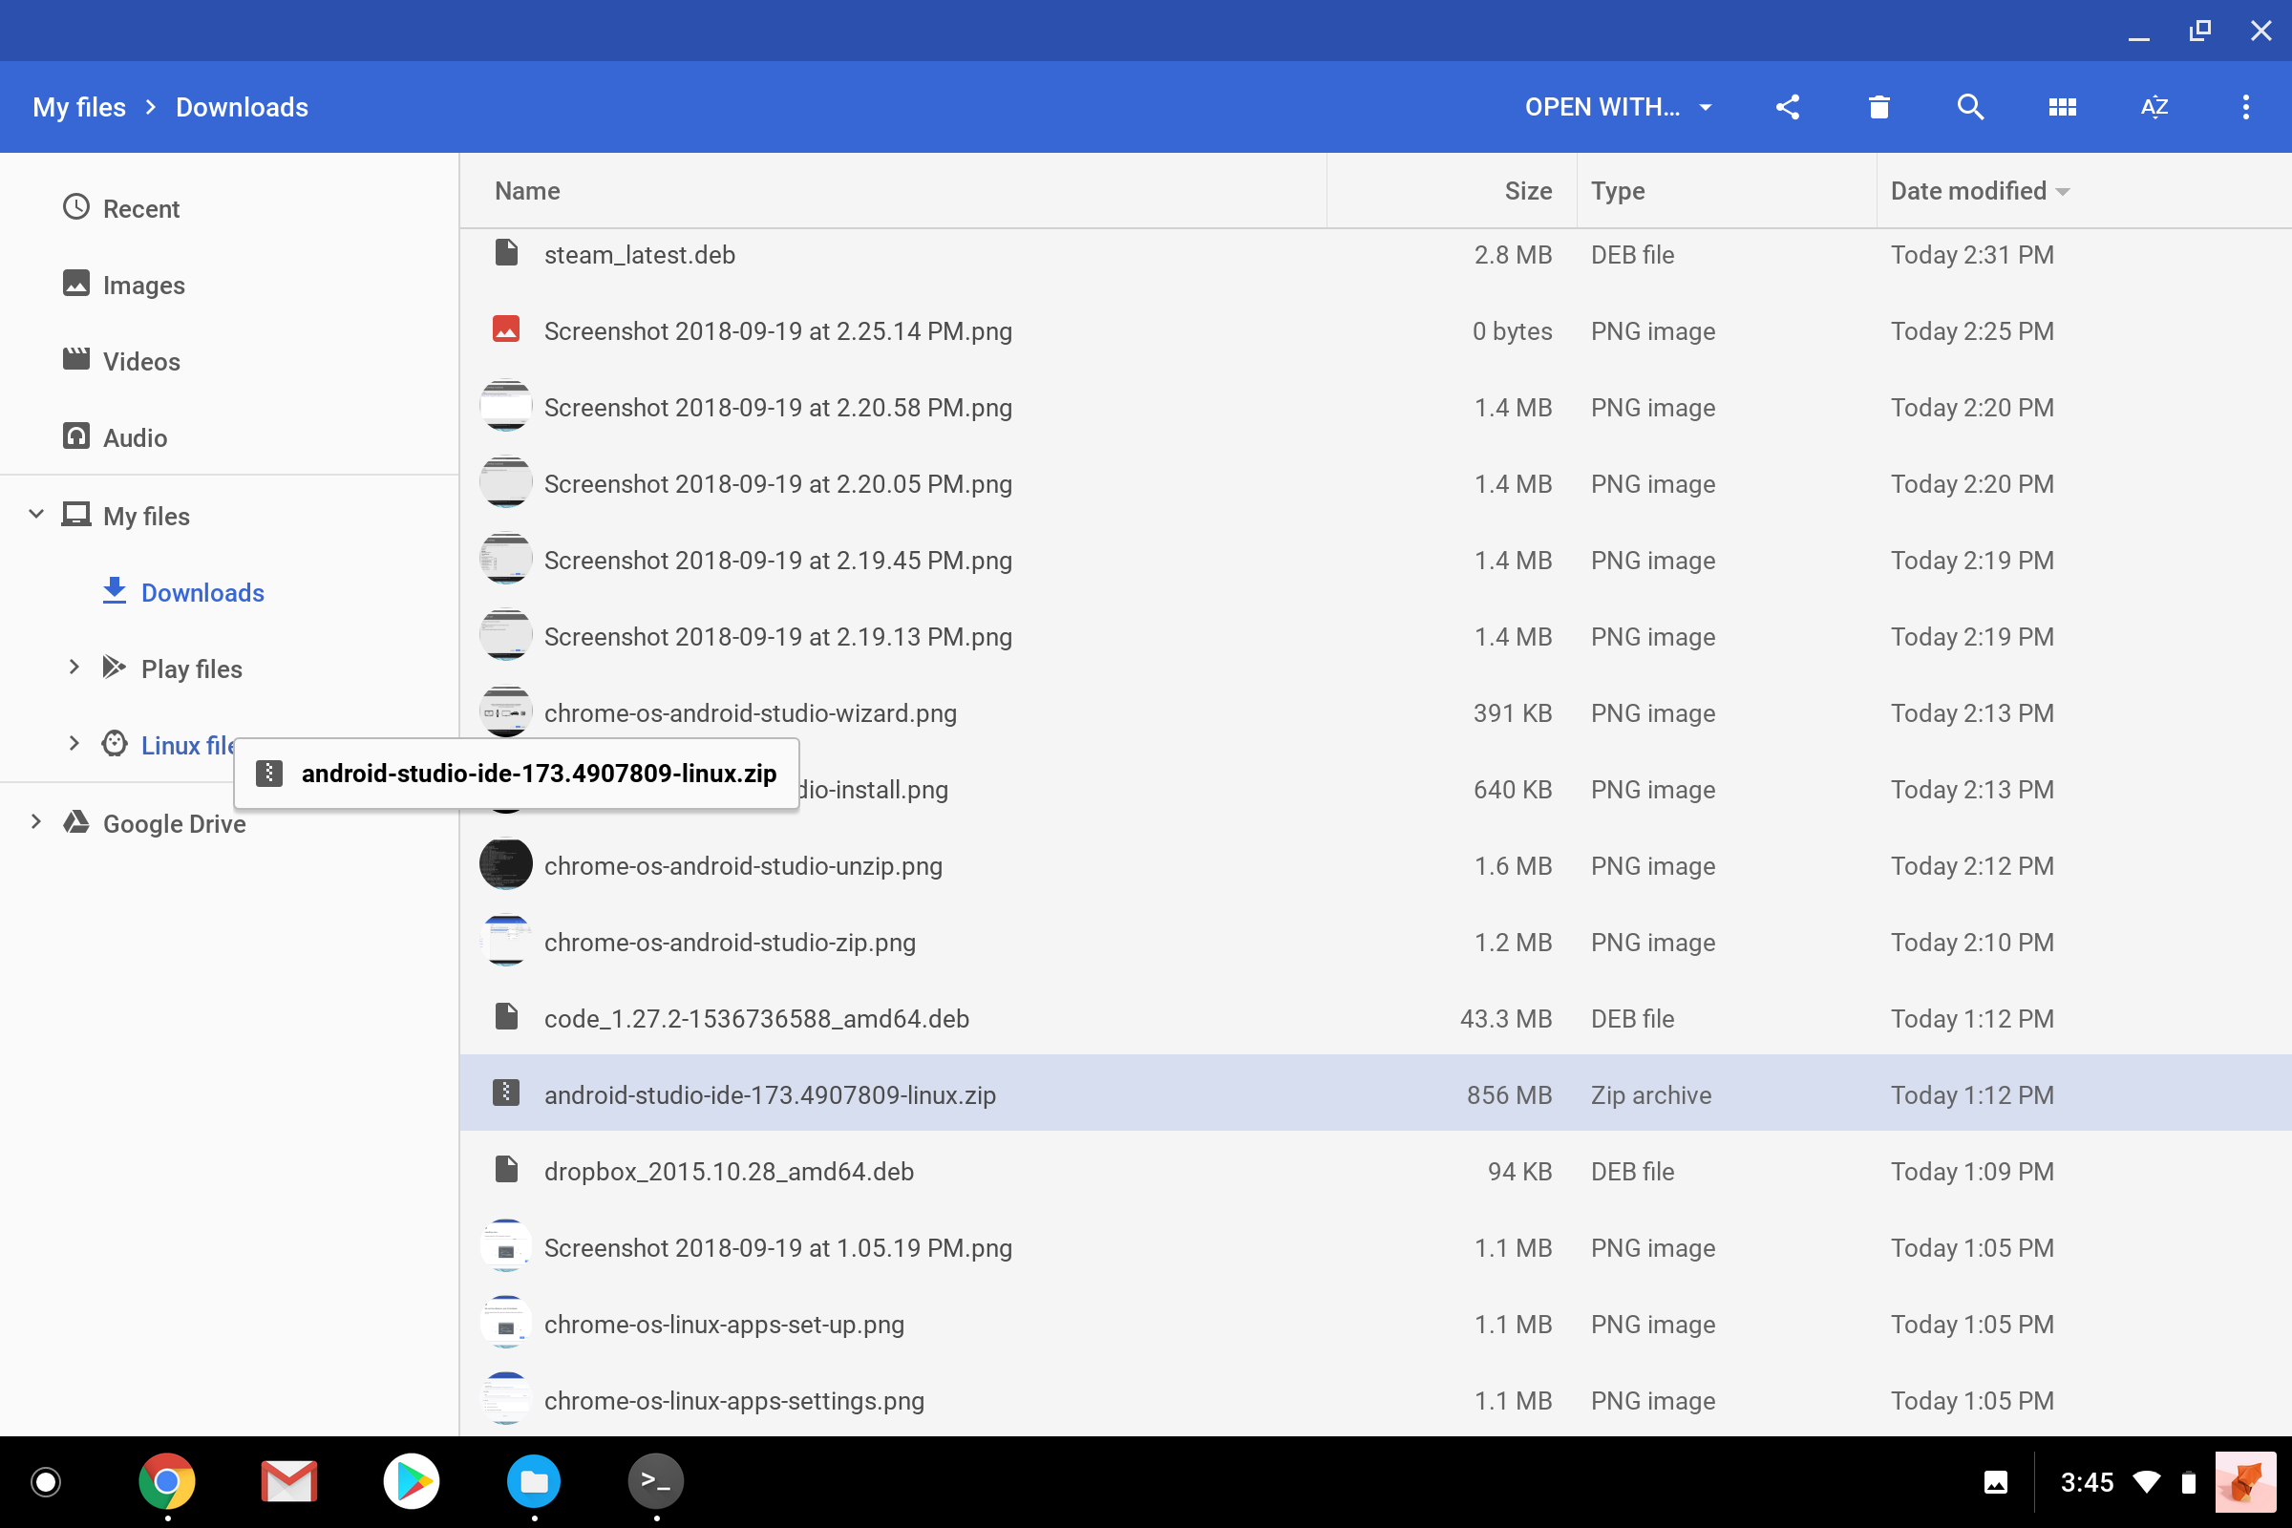The width and height of the screenshot is (2292, 1528).
Task: Select Images in the sidebar
Action: [143, 285]
